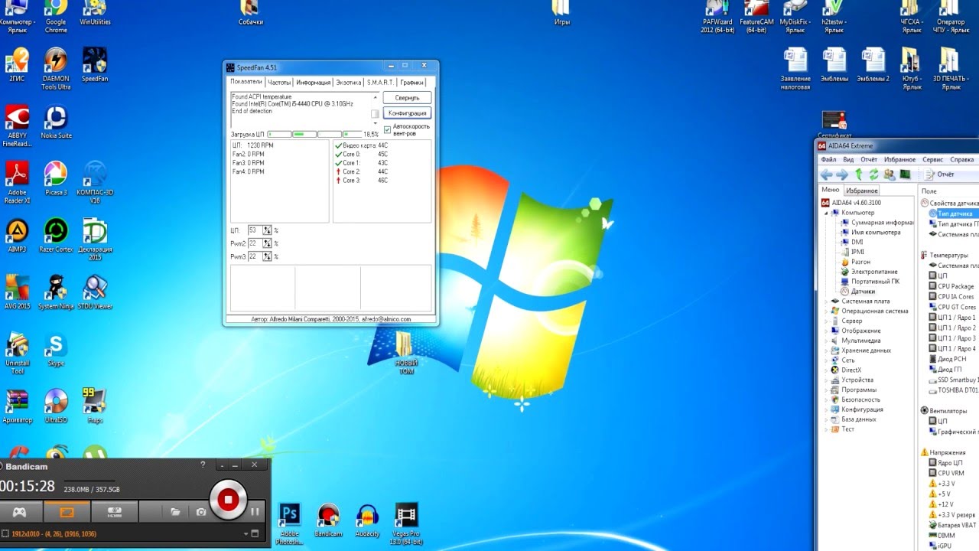Switch to the Меню tab in AIDA64
Screen dimensions: 979x551
(x=830, y=190)
